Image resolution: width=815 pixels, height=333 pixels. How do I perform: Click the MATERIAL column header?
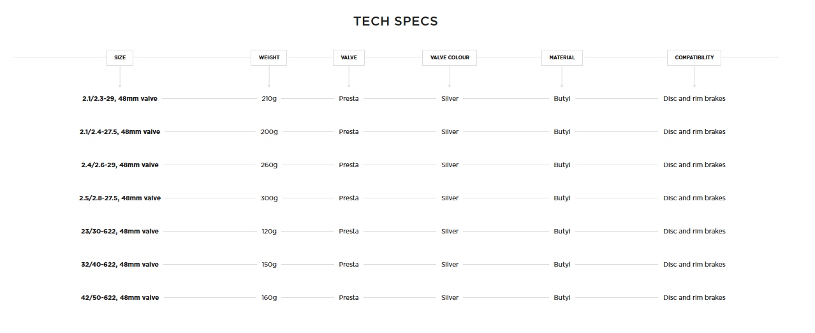point(562,57)
